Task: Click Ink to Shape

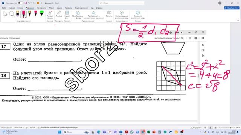Action: pyautogui.click(x=78, y=15)
